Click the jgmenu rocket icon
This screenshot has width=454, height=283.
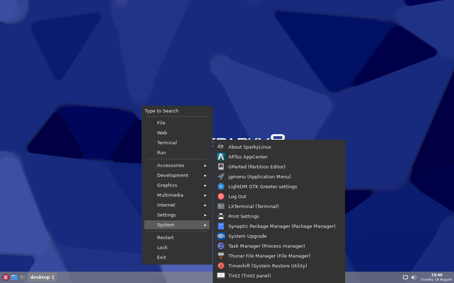(221, 177)
